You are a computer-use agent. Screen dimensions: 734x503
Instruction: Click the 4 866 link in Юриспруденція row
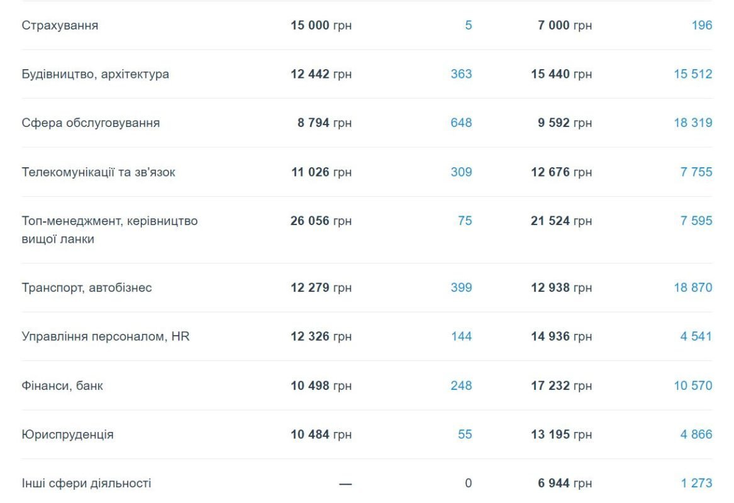click(696, 434)
